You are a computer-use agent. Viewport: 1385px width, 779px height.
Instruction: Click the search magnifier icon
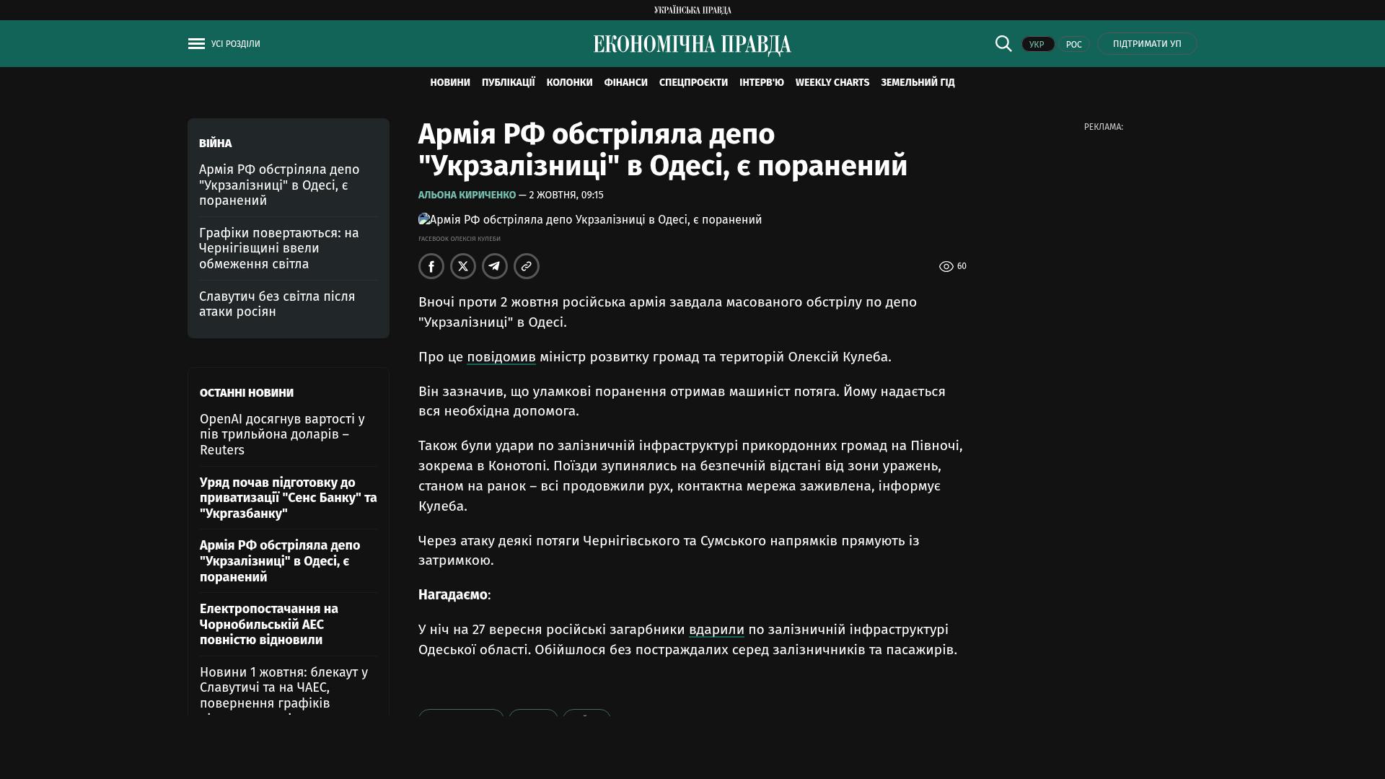pos(1003,44)
